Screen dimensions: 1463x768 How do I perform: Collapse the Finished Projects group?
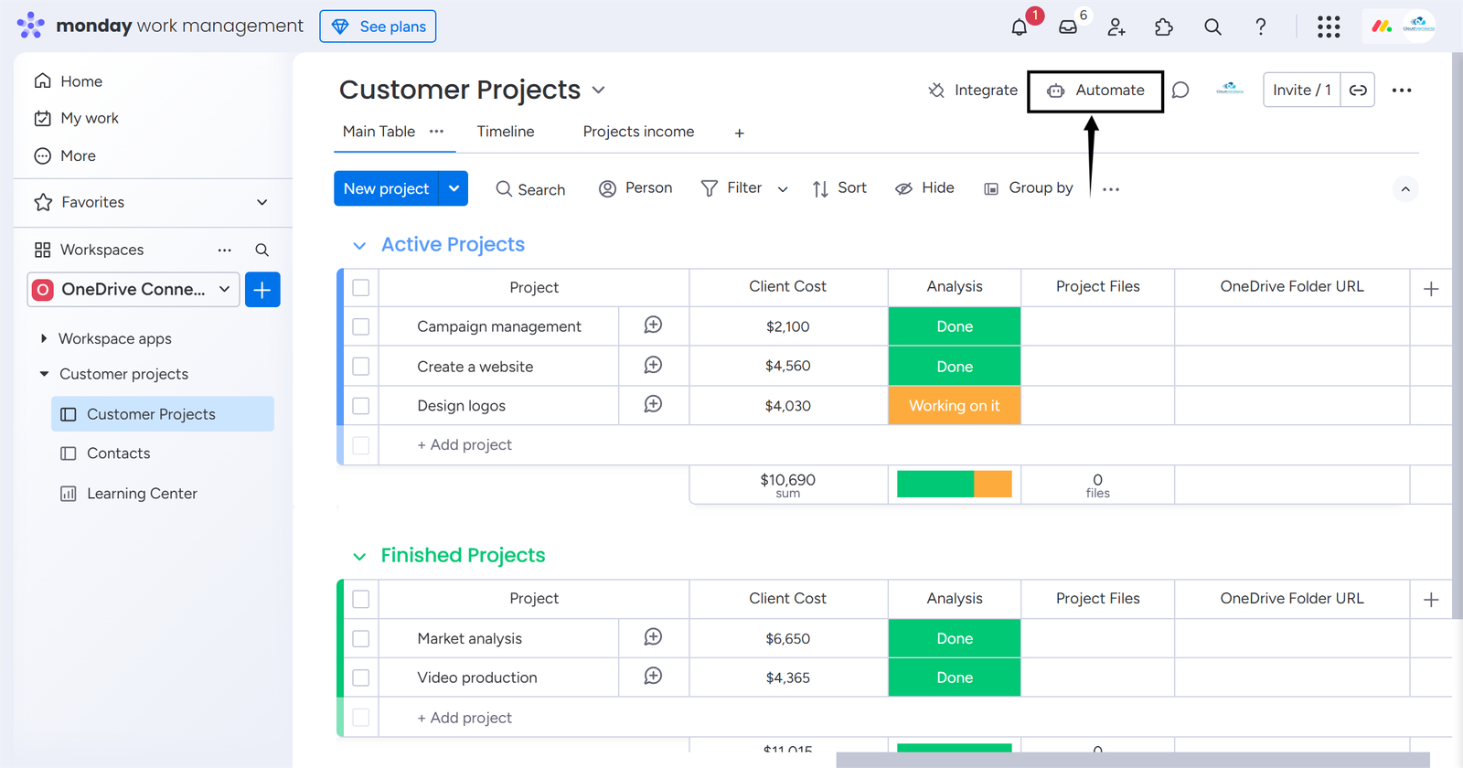tap(359, 557)
